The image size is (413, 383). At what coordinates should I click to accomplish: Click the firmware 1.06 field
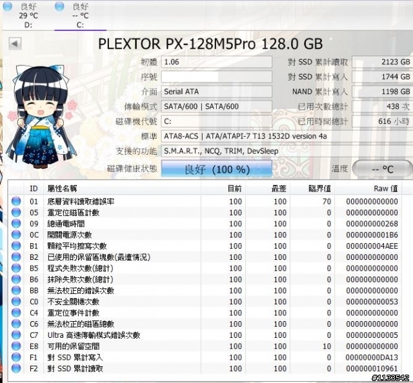click(x=217, y=62)
